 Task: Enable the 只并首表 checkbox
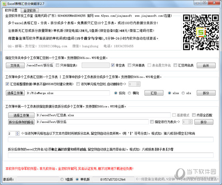click(x=129, y=65)
